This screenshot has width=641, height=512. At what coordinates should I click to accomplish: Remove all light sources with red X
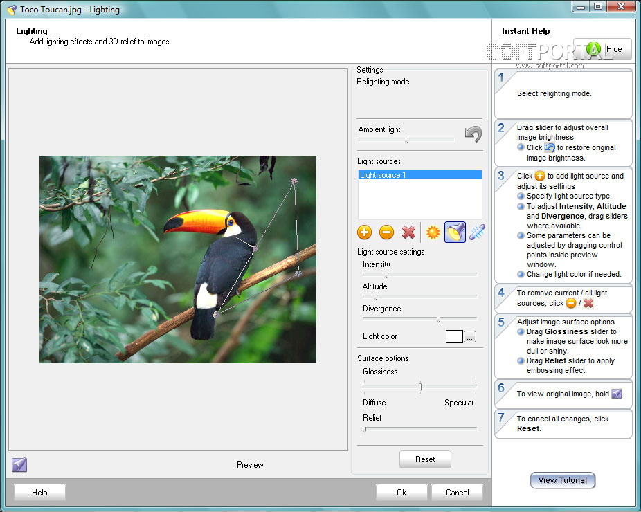(x=408, y=232)
